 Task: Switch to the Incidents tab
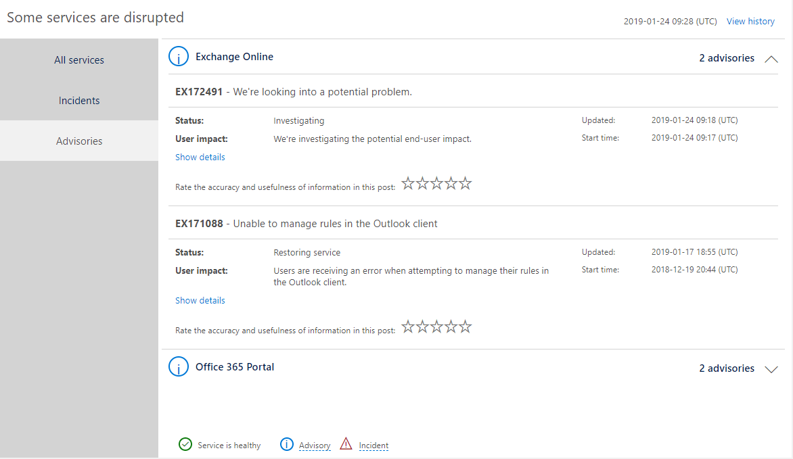coord(79,101)
